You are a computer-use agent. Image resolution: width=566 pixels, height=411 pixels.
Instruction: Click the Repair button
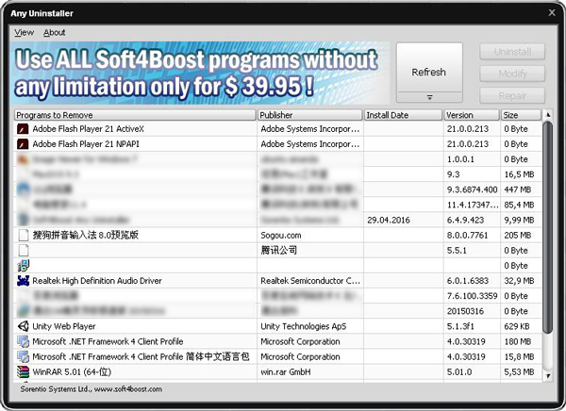[512, 95]
